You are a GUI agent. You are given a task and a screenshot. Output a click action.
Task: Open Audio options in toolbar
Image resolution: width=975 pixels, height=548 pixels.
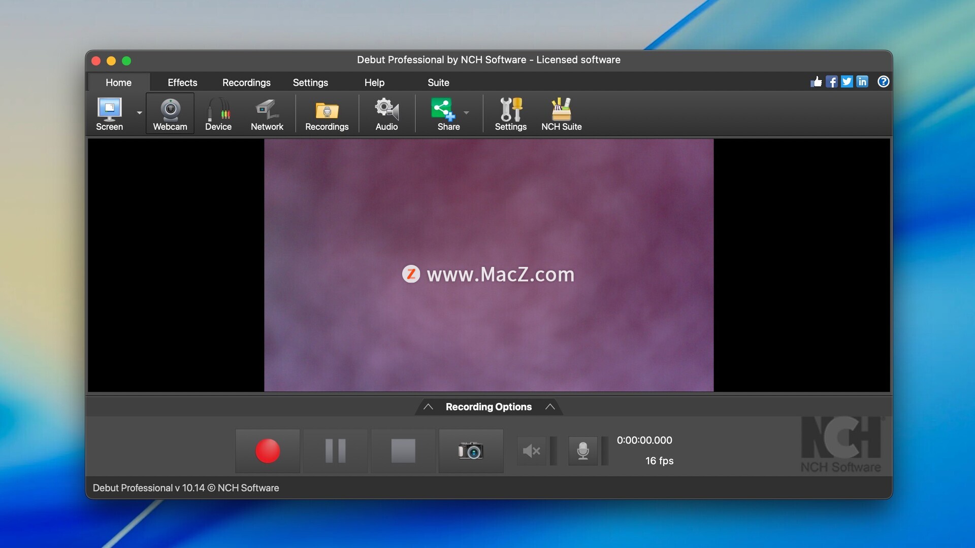pos(386,114)
